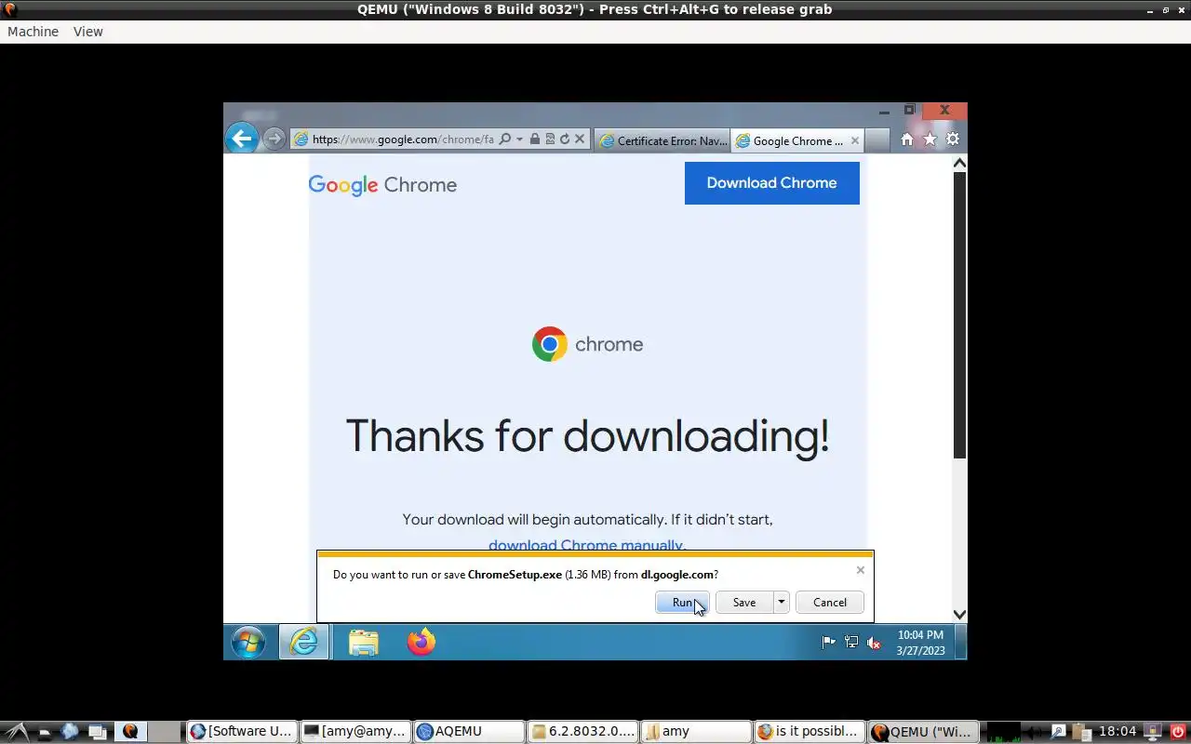Stop loading with address bar X
This screenshot has width=1191, height=744.
tap(580, 139)
